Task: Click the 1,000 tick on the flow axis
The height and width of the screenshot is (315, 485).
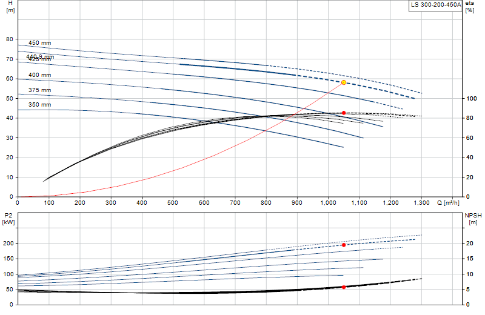Action: 328,203
